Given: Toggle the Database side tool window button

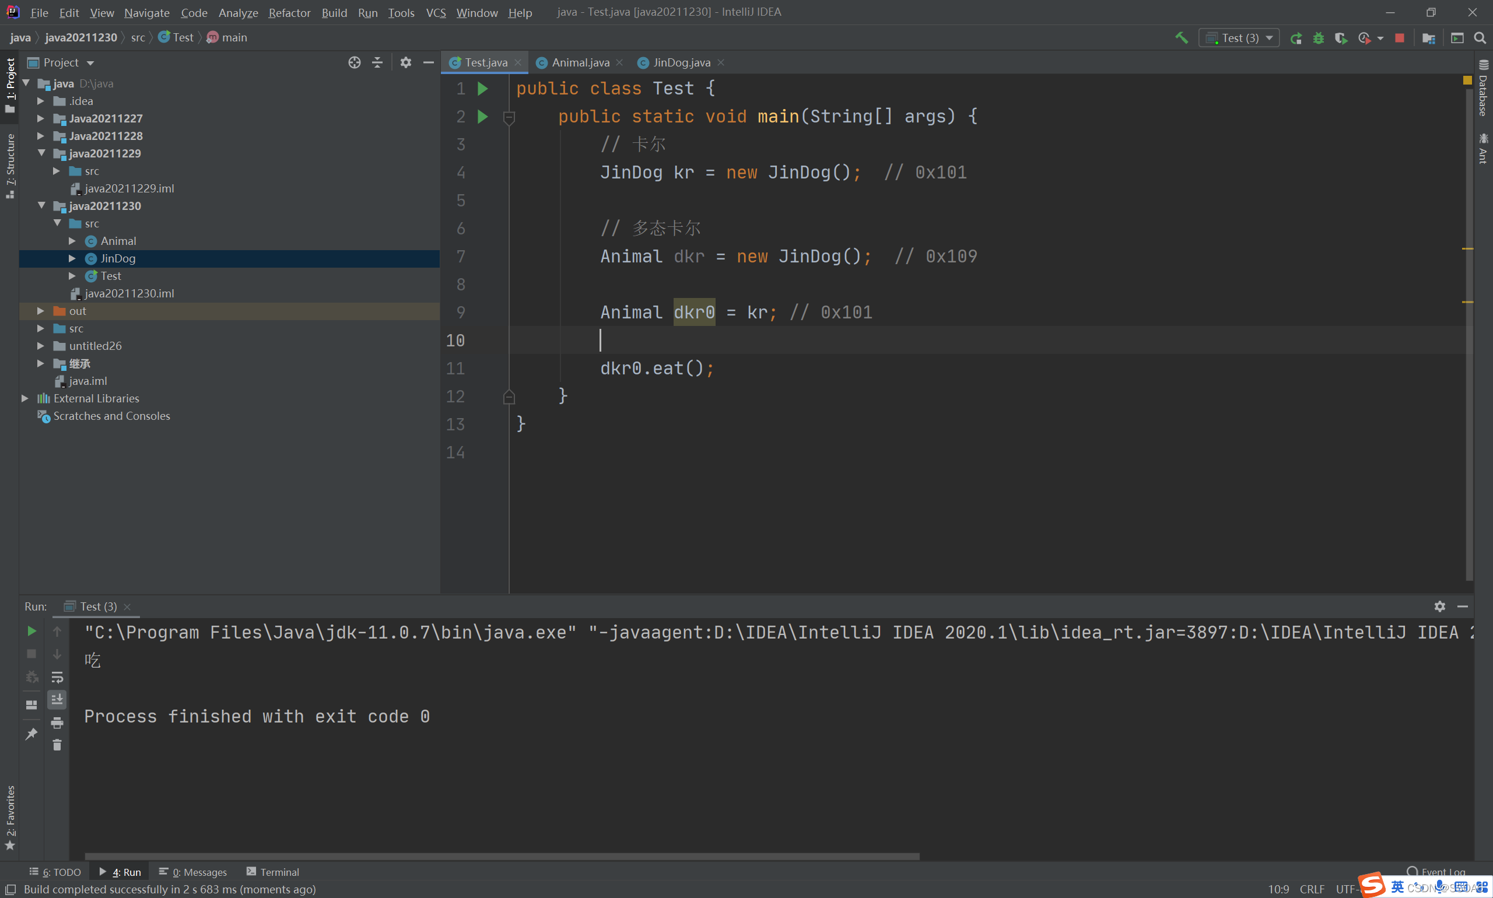Looking at the screenshot, I should [1483, 89].
